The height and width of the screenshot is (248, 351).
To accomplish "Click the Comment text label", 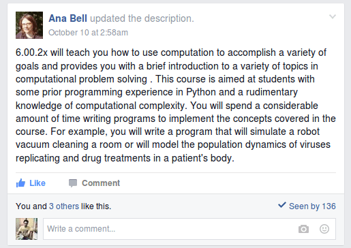I will (x=101, y=183).
